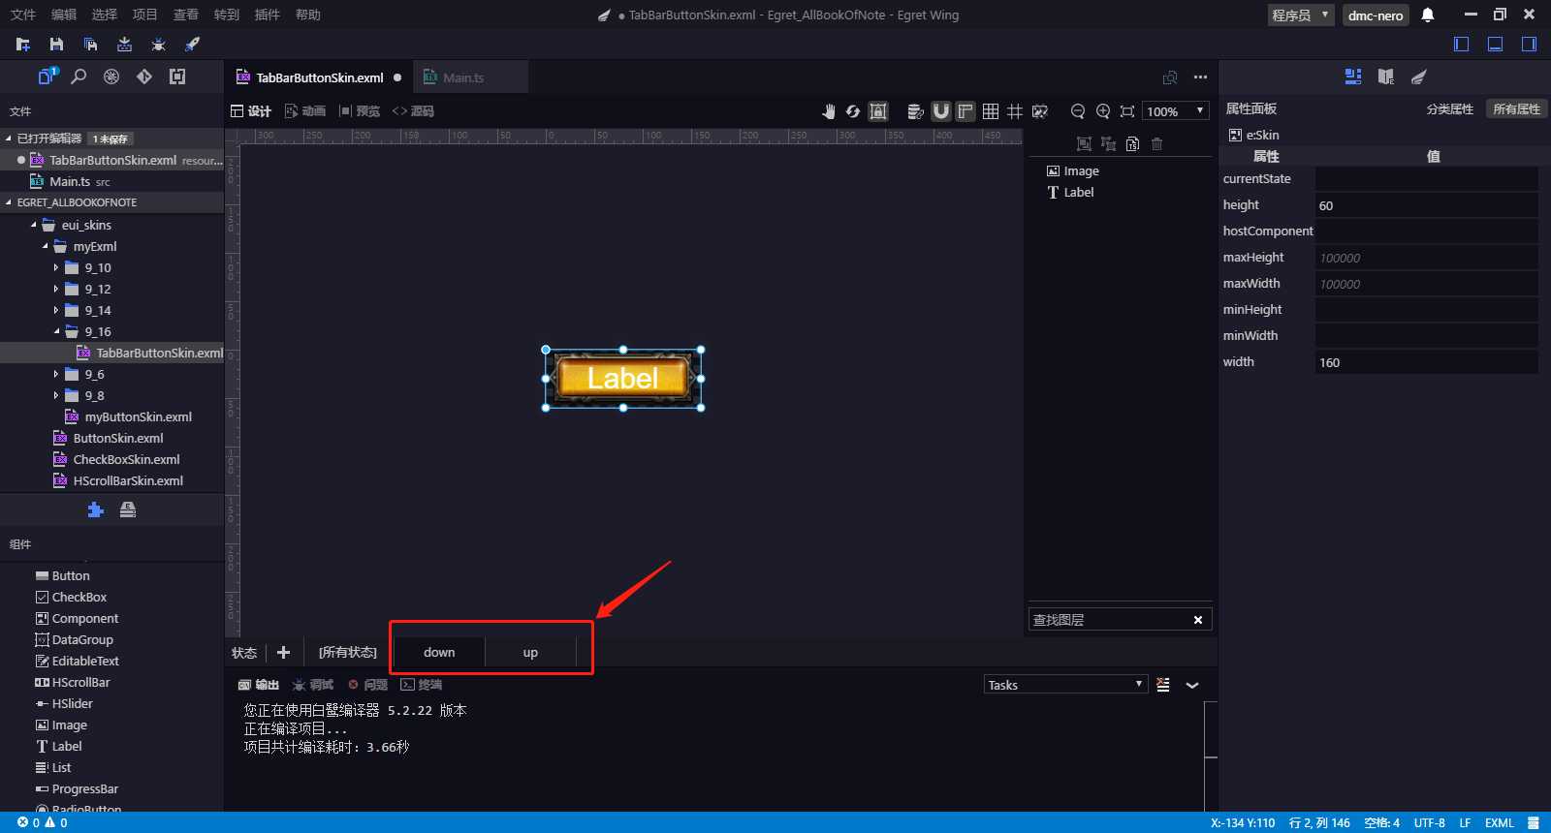Toggle the bottom panel layout icon

click(x=1496, y=44)
